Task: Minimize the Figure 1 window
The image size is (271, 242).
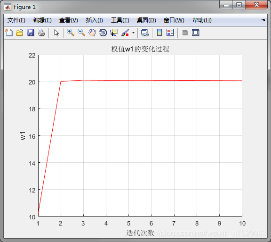Action: tap(226, 5)
